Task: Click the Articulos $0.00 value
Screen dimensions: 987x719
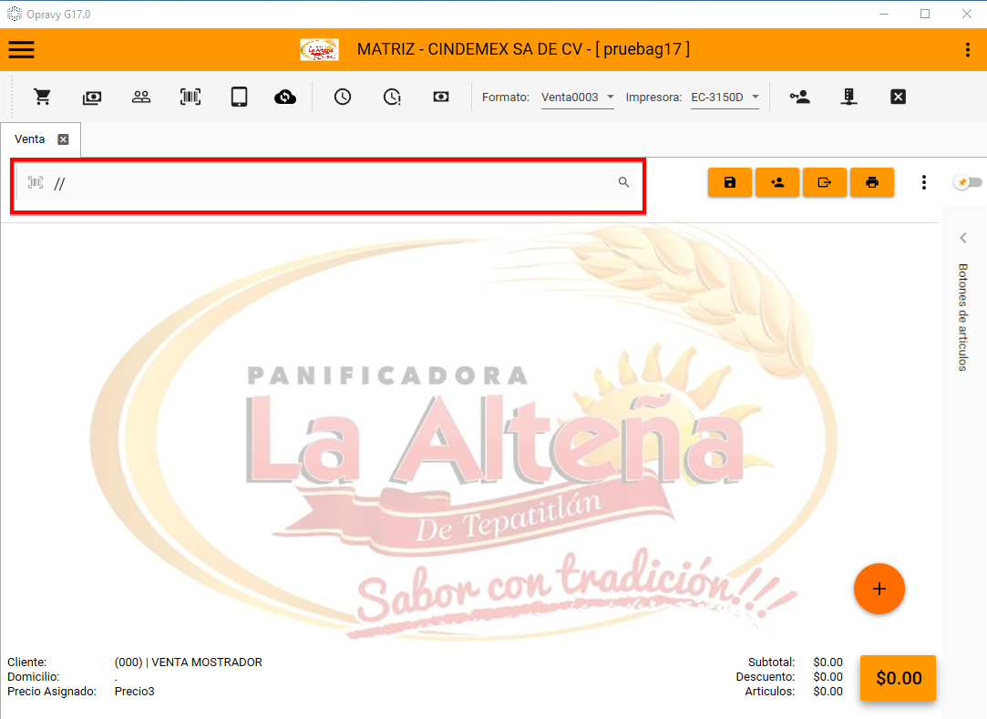Action: (x=828, y=692)
